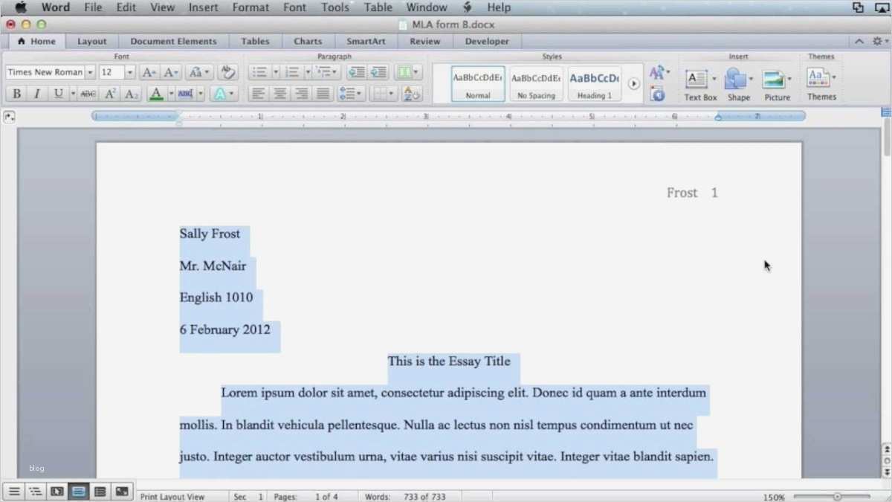
Task: Apply the No Spacing style
Action: coord(535,82)
